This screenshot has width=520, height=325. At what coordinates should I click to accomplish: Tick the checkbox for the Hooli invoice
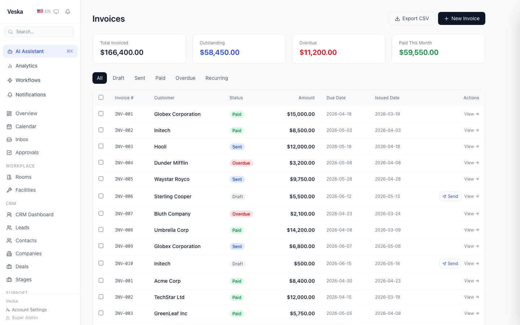(101, 146)
